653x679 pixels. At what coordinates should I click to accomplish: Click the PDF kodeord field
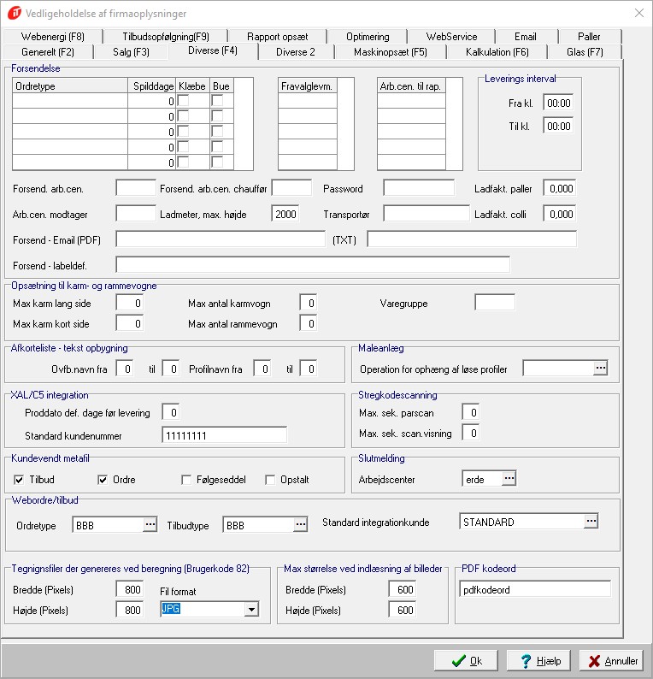tap(535, 589)
